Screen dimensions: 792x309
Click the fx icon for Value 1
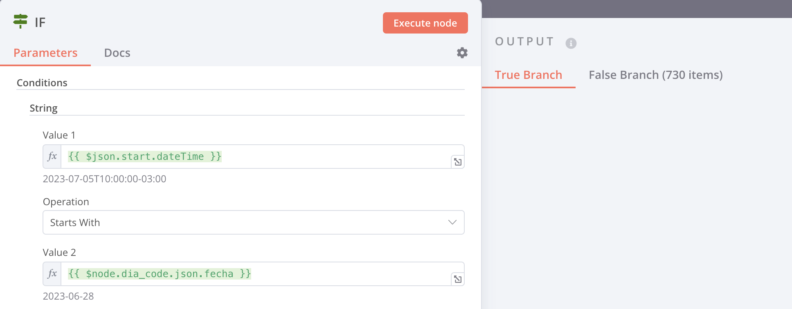click(52, 157)
